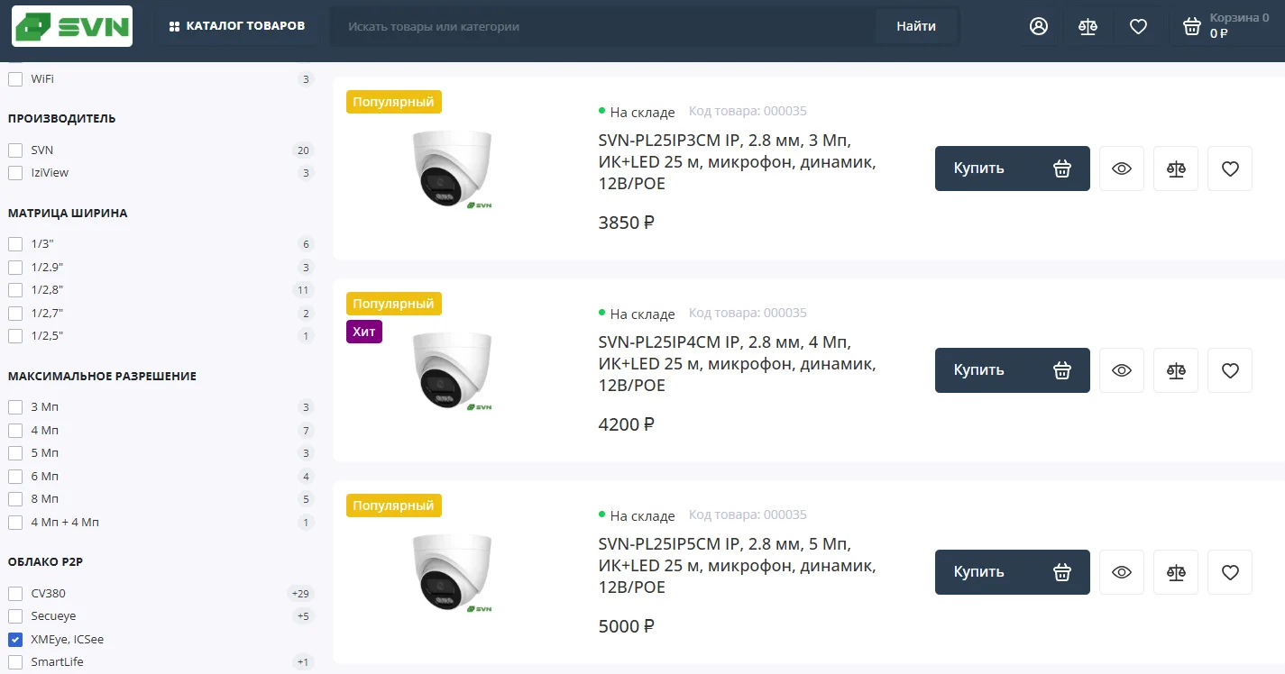
Task: Click the 4200 ₽ price
Action: point(627,424)
